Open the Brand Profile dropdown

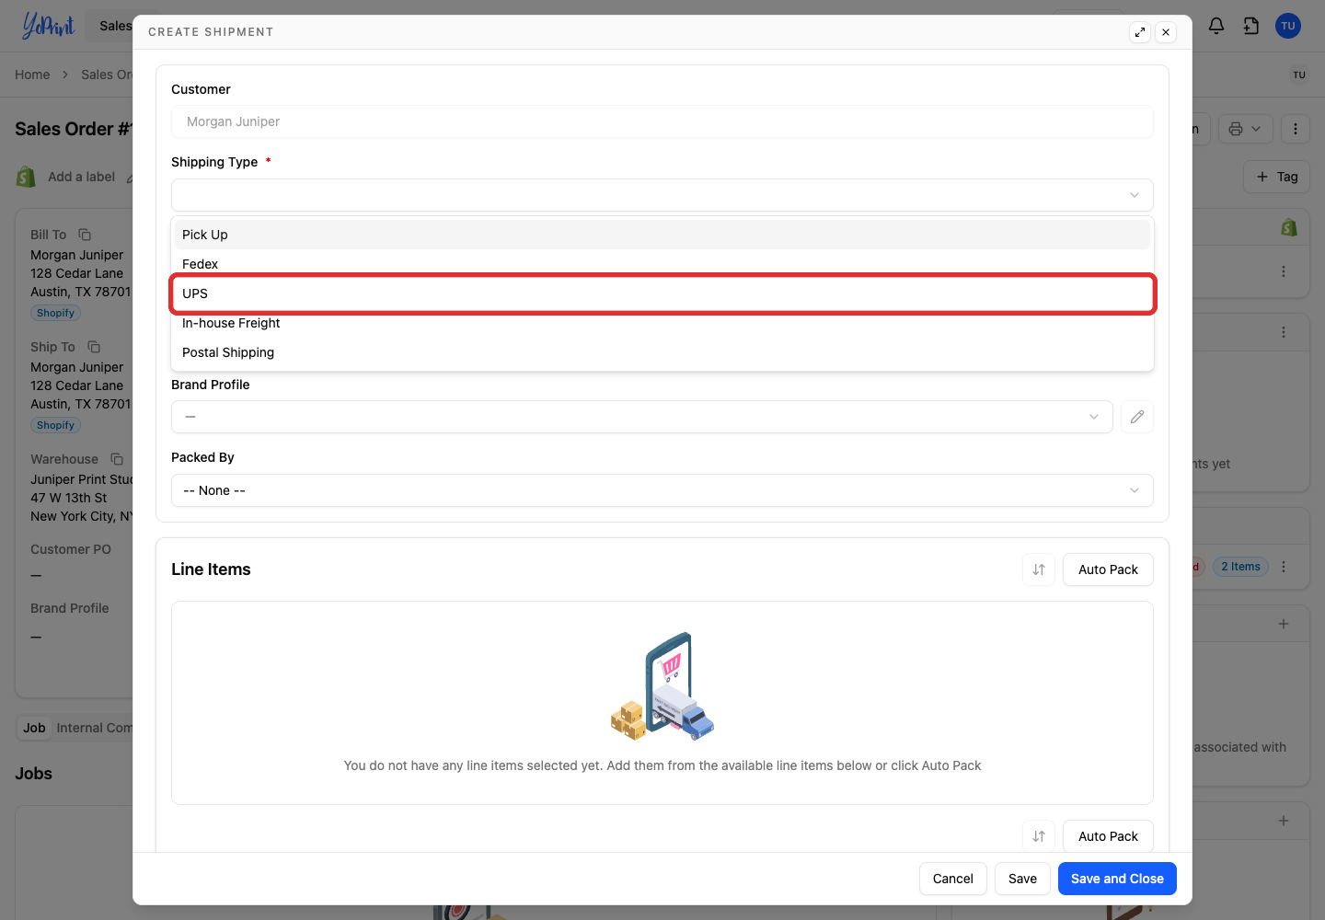[642, 417]
